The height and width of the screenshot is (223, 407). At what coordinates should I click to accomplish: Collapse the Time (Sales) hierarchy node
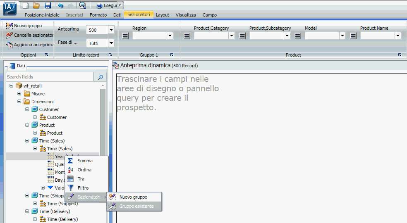35,149
